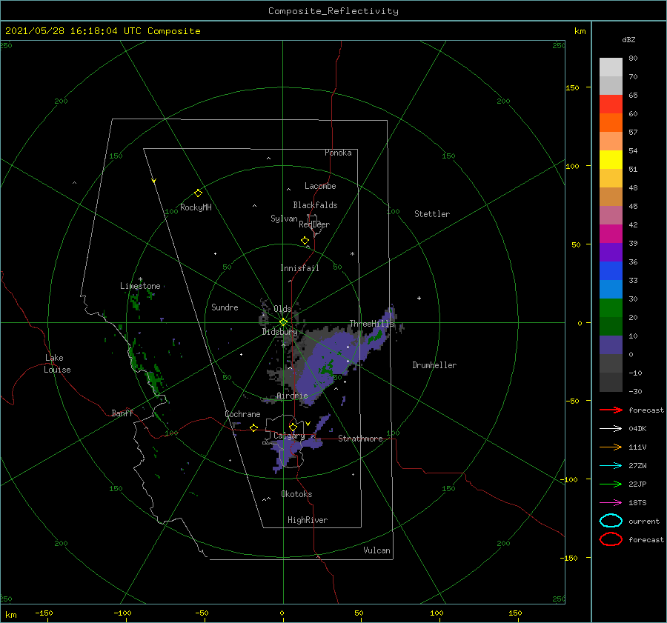Click the Stettler label
This screenshot has height=623, width=667.
[432, 214]
